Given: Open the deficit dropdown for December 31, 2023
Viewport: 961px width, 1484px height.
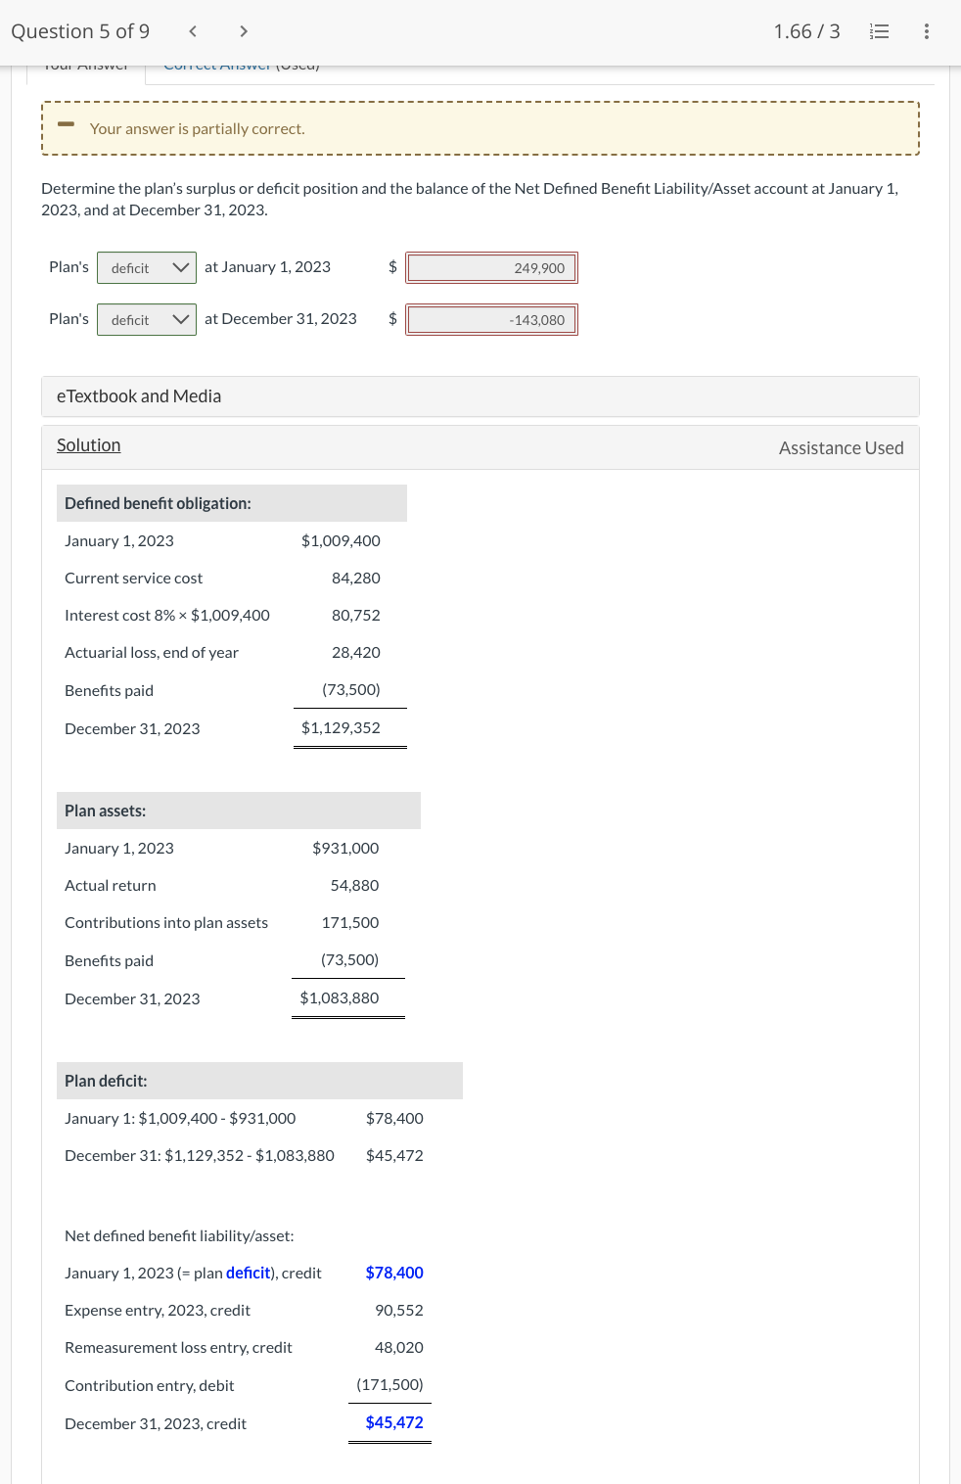Looking at the screenshot, I should 146,319.
